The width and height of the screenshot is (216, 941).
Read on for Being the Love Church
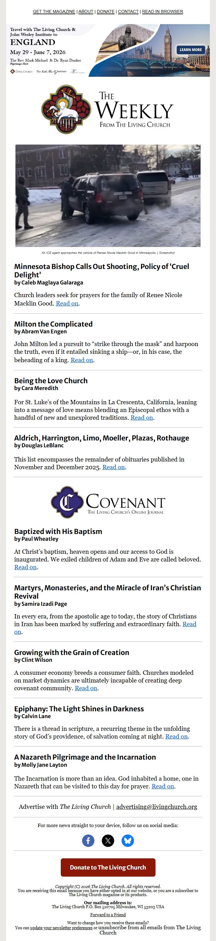click(x=142, y=418)
